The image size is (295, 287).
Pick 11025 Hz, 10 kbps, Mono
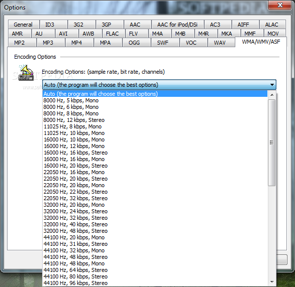click(x=155, y=133)
